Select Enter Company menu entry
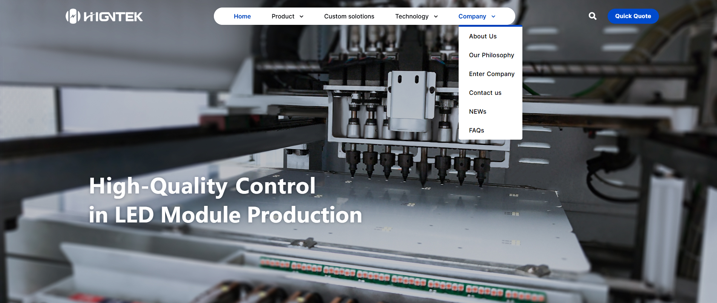The image size is (717, 303). pyautogui.click(x=491, y=74)
